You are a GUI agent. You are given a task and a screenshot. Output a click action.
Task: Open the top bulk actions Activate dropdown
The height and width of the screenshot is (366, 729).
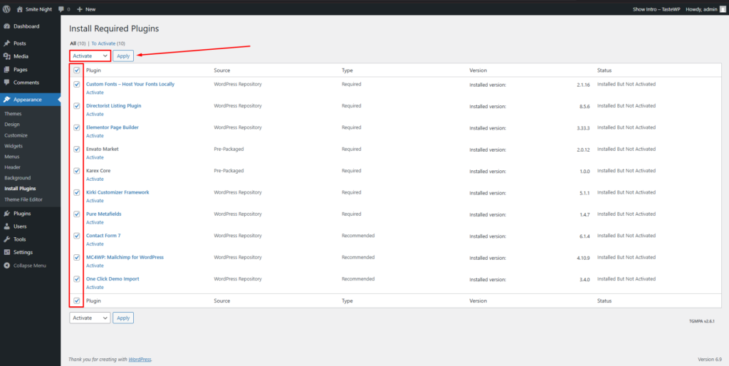point(90,56)
